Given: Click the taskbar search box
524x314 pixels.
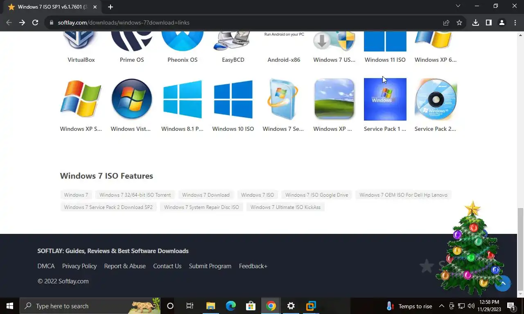Looking at the screenshot, I should (90, 306).
